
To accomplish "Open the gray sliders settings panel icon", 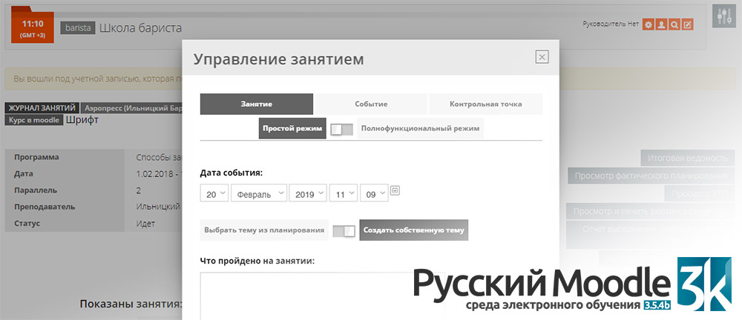I will click(724, 16).
